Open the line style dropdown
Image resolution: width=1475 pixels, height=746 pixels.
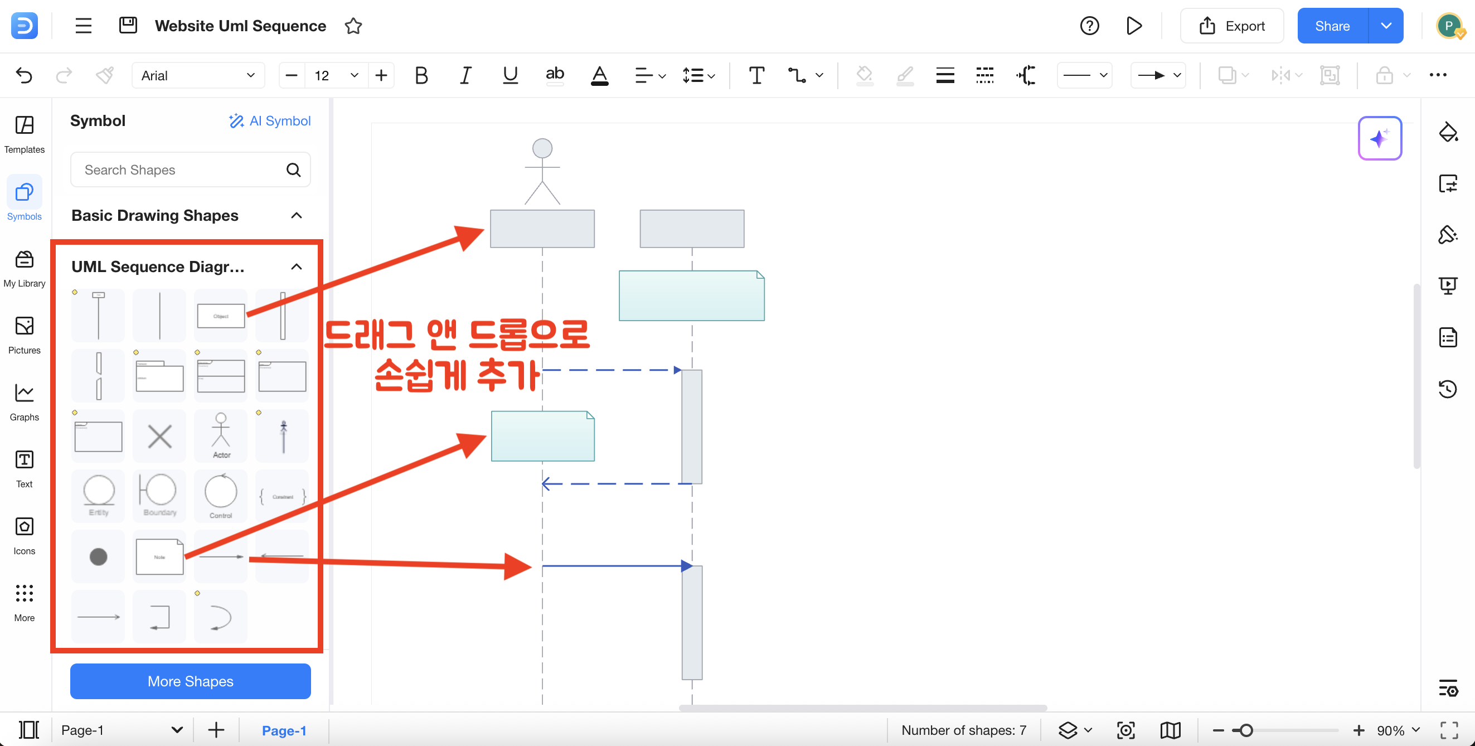pos(1084,76)
